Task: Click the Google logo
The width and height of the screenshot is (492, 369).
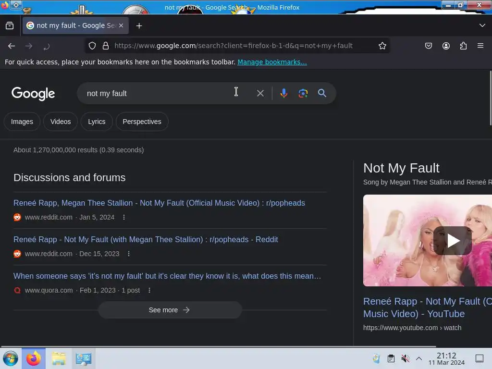Action: [33, 94]
